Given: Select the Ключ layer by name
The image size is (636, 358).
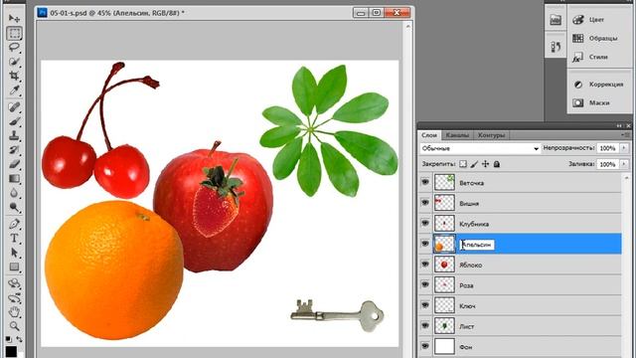Looking at the screenshot, I should tap(467, 306).
